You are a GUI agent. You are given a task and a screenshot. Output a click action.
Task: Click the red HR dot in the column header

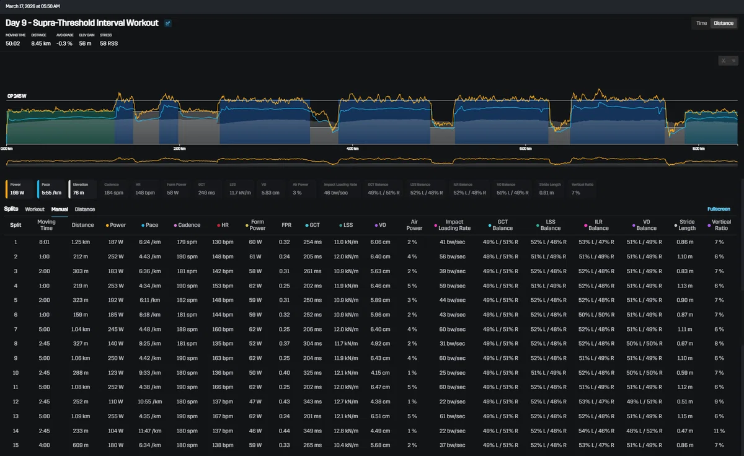click(x=218, y=225)
